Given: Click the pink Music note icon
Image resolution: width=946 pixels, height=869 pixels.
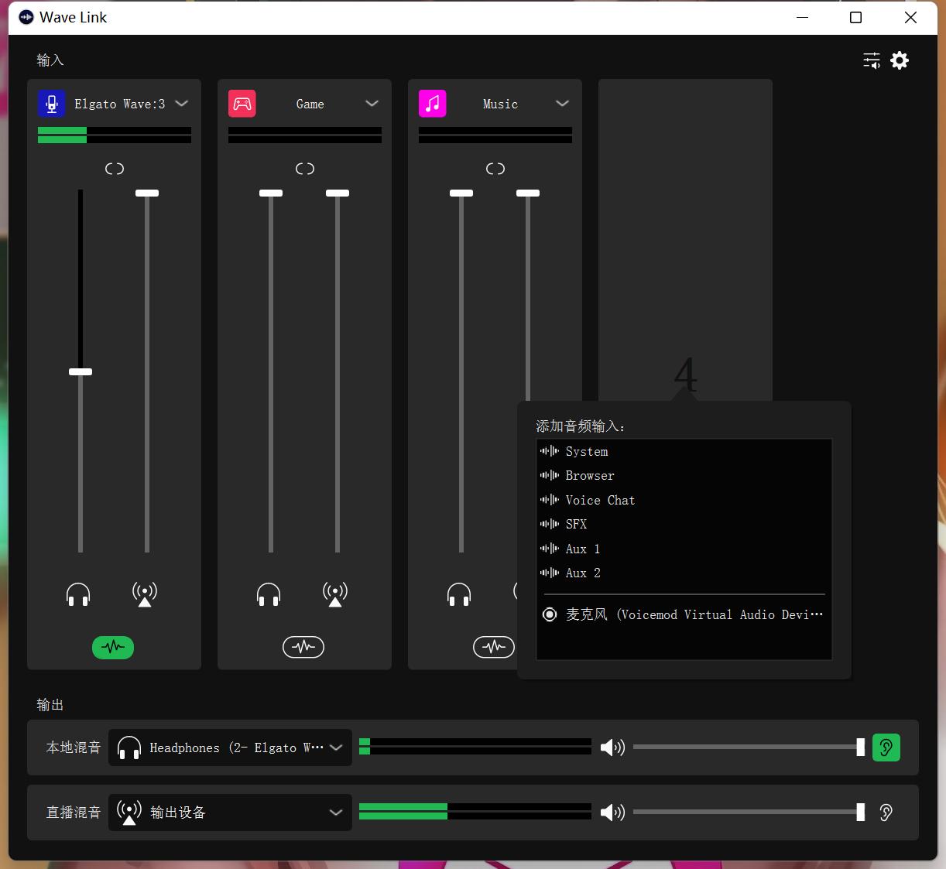Looking at the screenshot, I should pyautogui.click(x=433, y=104).
